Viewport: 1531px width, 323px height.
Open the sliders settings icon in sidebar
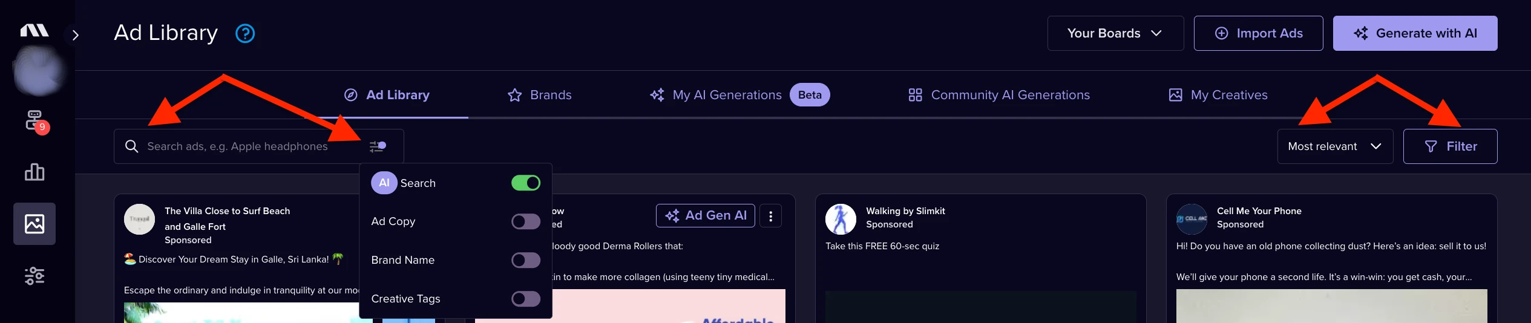(34, 276)
